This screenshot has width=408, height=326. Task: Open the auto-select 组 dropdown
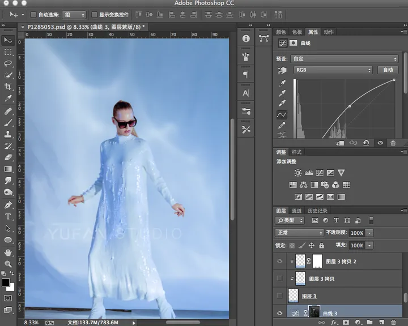pyautogui.click(x=74, y=15)
